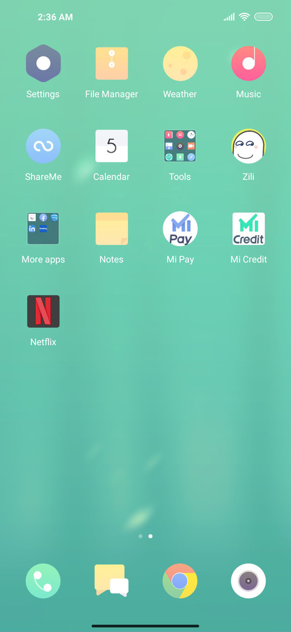Open the Settings app
The width and height of the screenshot is (291, 632).
[44, 63]
